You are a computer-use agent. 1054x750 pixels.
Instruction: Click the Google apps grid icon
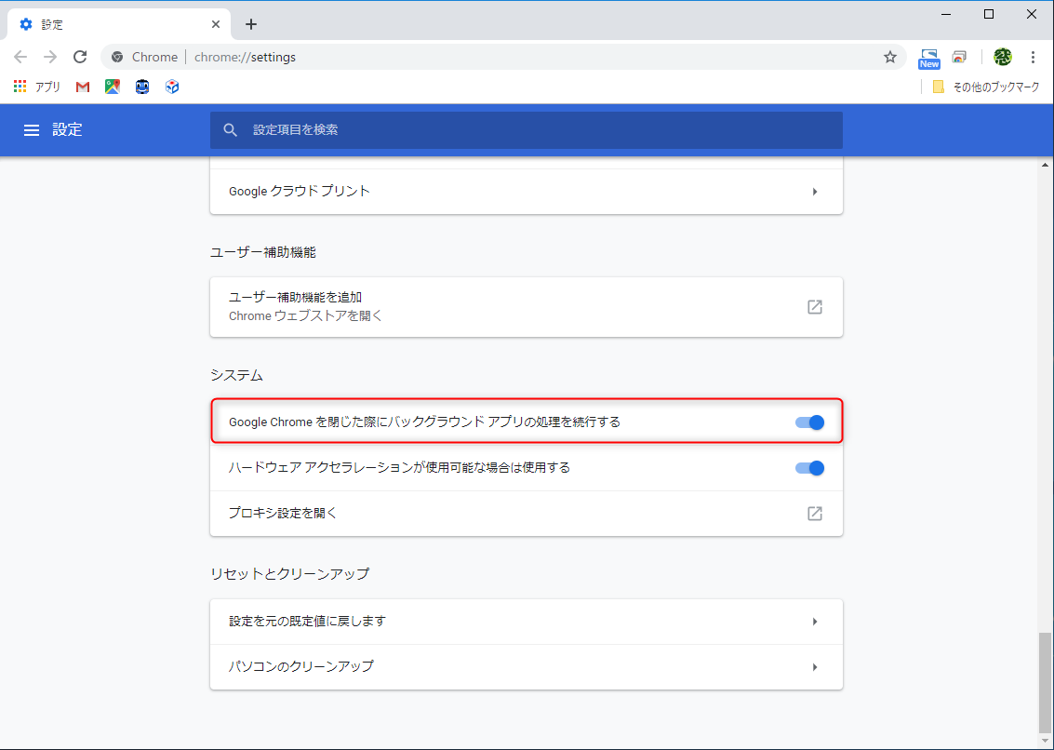[20, 87]
